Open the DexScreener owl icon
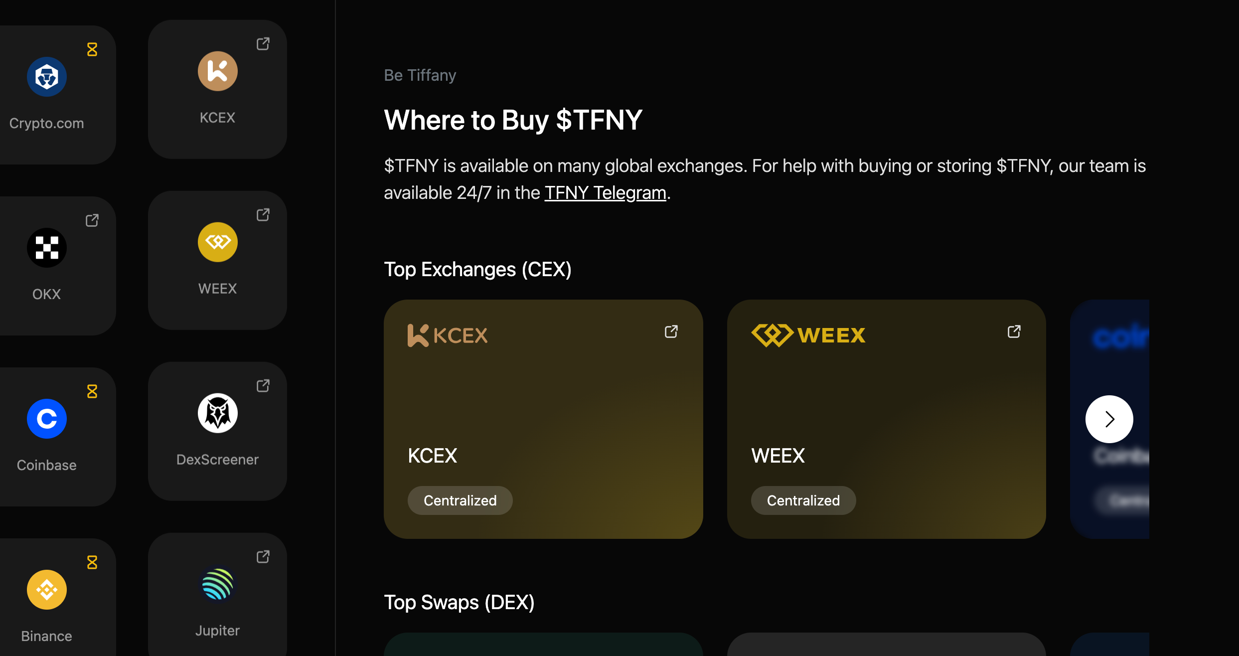 coord(217,413)
